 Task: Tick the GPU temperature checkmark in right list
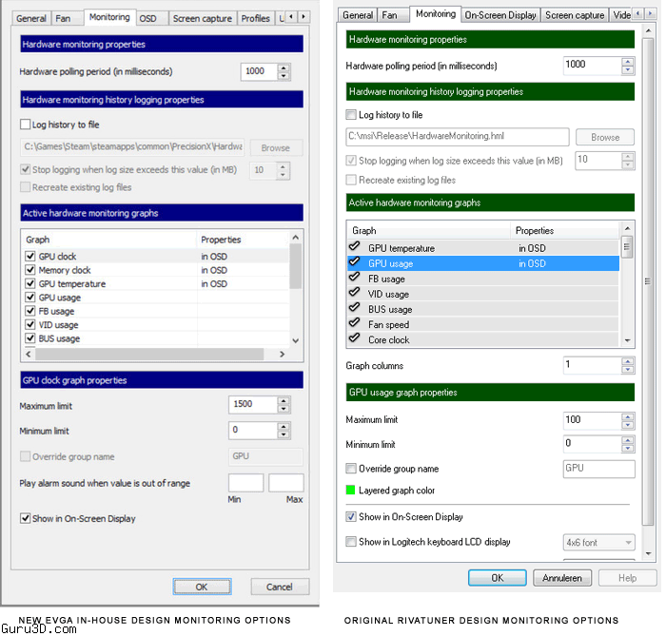point(354,248)
